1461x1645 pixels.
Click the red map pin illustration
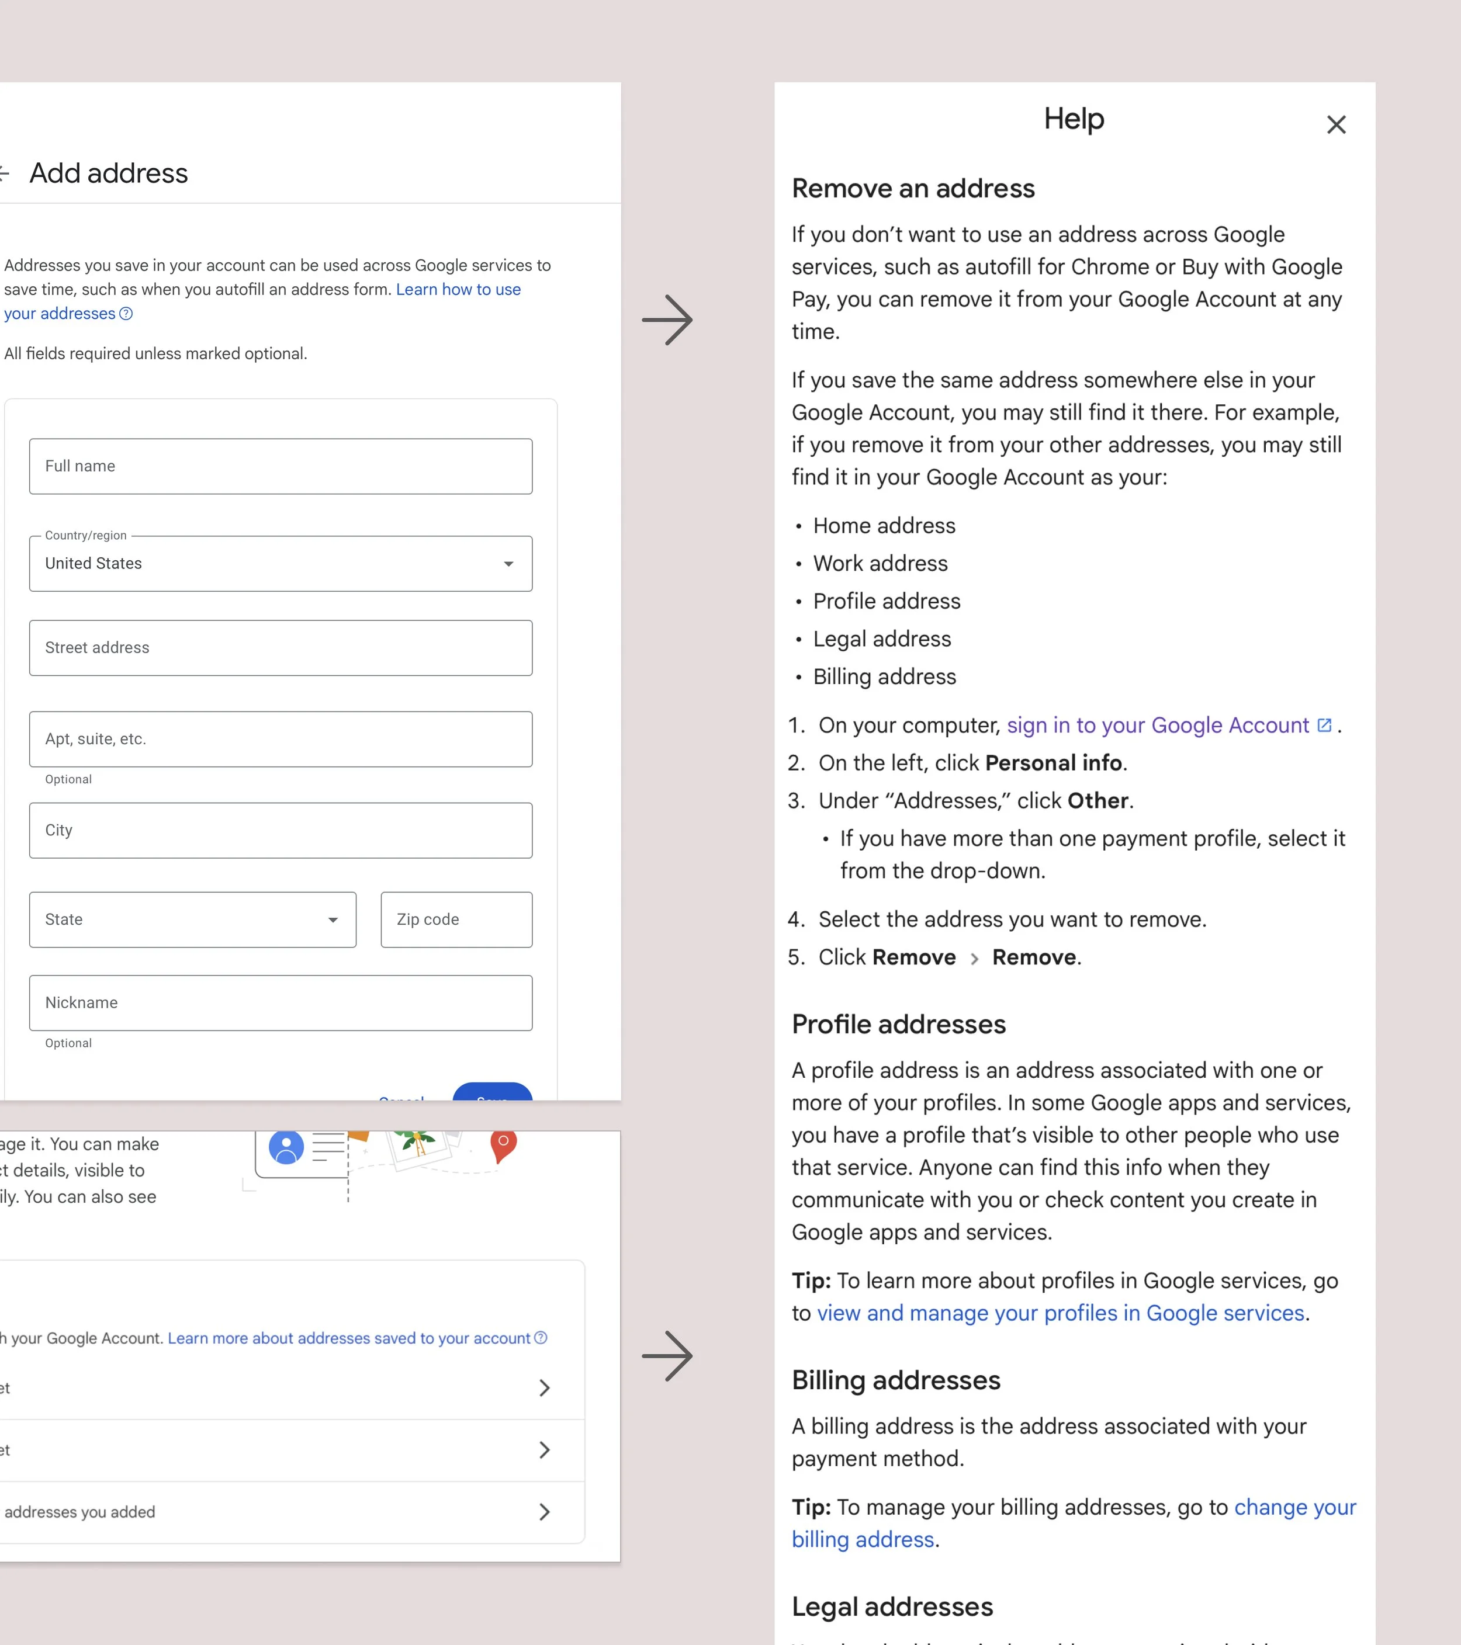[503, 1145]
